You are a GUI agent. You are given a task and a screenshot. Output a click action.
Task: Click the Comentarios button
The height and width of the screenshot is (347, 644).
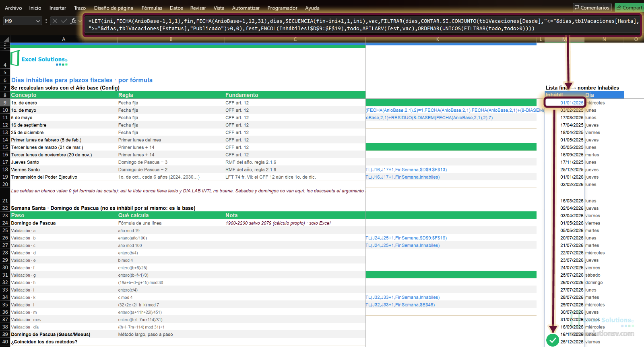(x=592, y=7)
